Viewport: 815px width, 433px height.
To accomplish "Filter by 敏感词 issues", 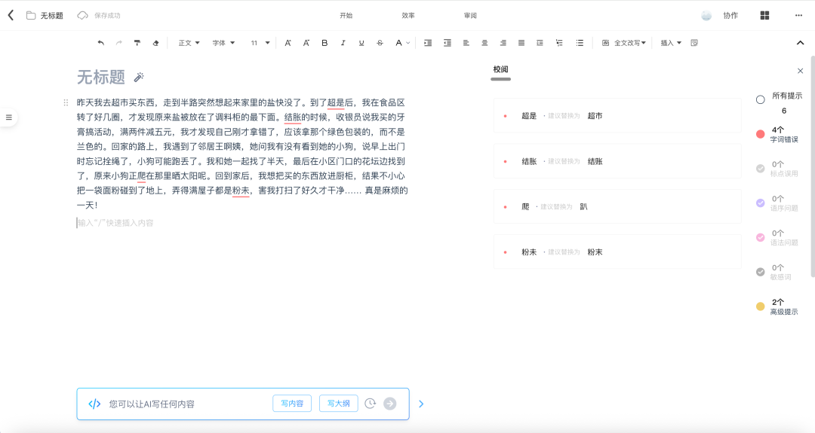I will (761, 272).
